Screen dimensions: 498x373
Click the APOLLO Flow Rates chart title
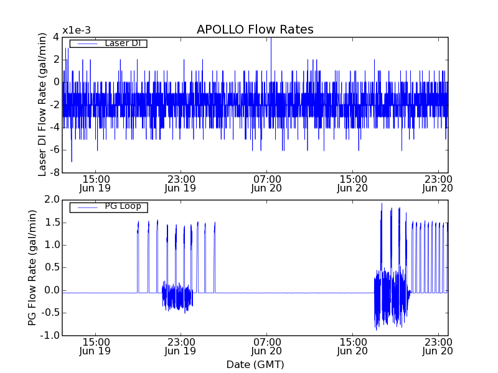(255, 30)
